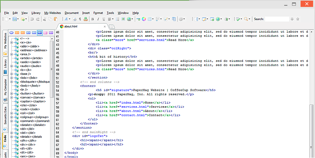The height and width of the screenshot is (158, 315).
Task: Open the Save icon dropdown arrow
Action: [18, 19]
